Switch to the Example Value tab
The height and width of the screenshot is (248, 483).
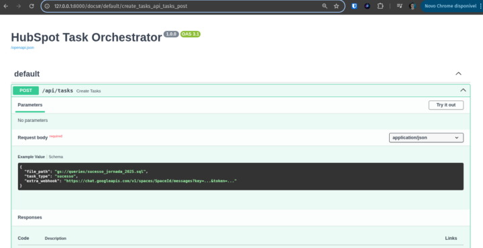tap(31, 157)
